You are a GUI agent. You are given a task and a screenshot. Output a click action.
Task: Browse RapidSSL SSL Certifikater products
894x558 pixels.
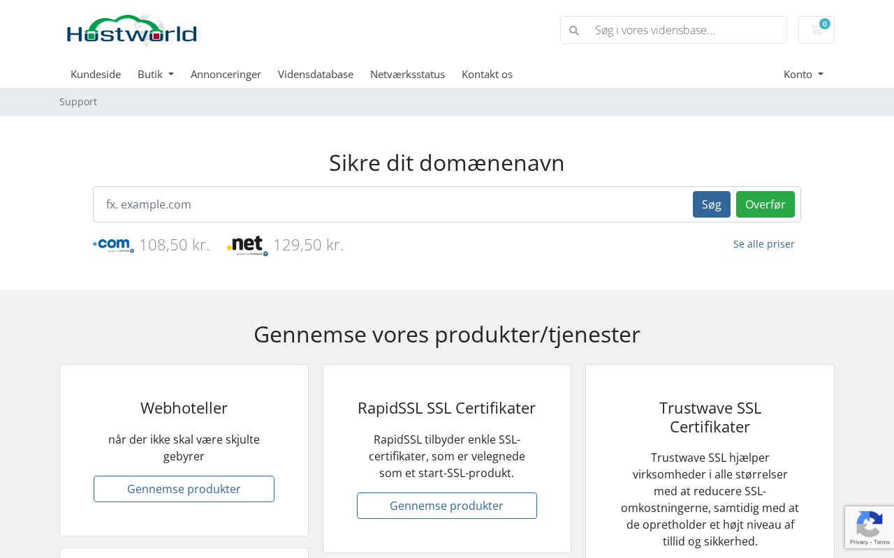click(x=446, y=506)
